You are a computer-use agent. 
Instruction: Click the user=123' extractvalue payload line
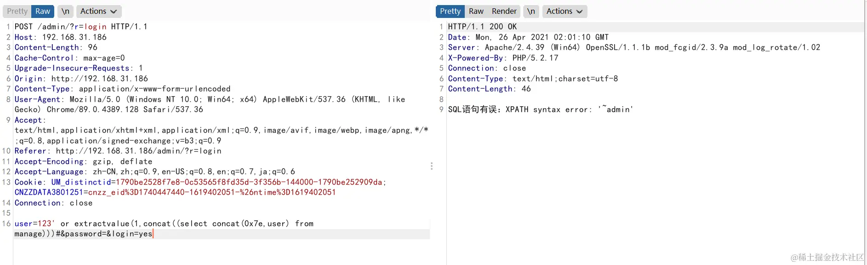[x=164, y=224]
